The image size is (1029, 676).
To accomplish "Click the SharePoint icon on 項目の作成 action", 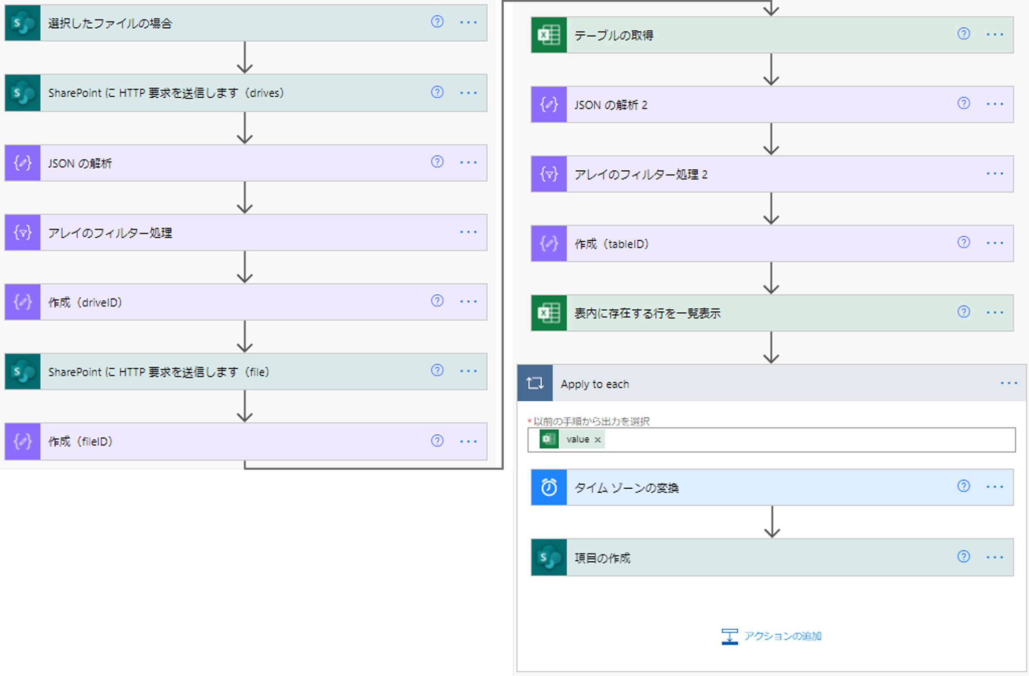I will (x=548, y=557).
